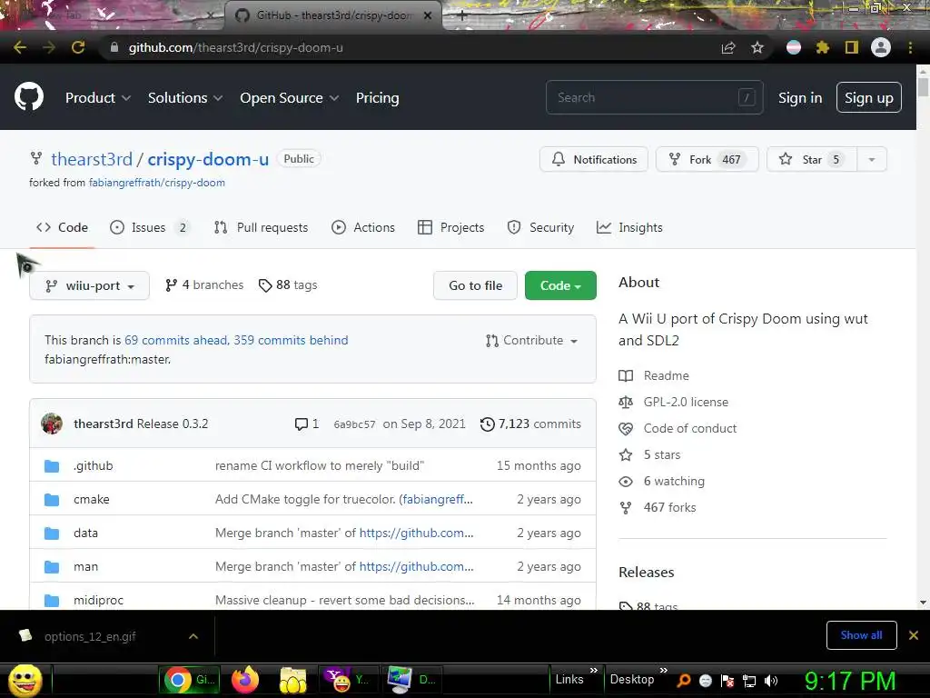Click the Go to file button
The image size is (930, 698).
(x=476, y=285)
